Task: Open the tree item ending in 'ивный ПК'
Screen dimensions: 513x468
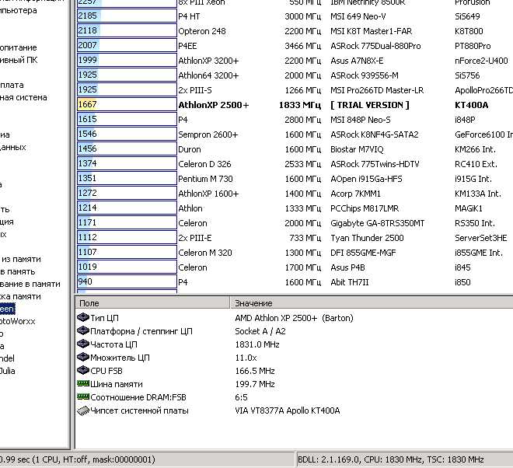Action: pos(19,60)
